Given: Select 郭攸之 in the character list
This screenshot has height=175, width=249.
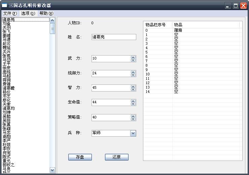Looking at the screenshot, I should click(x=8, y=165).
